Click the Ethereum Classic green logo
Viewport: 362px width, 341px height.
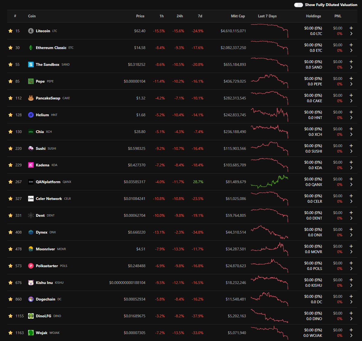[x=31, y=48]
